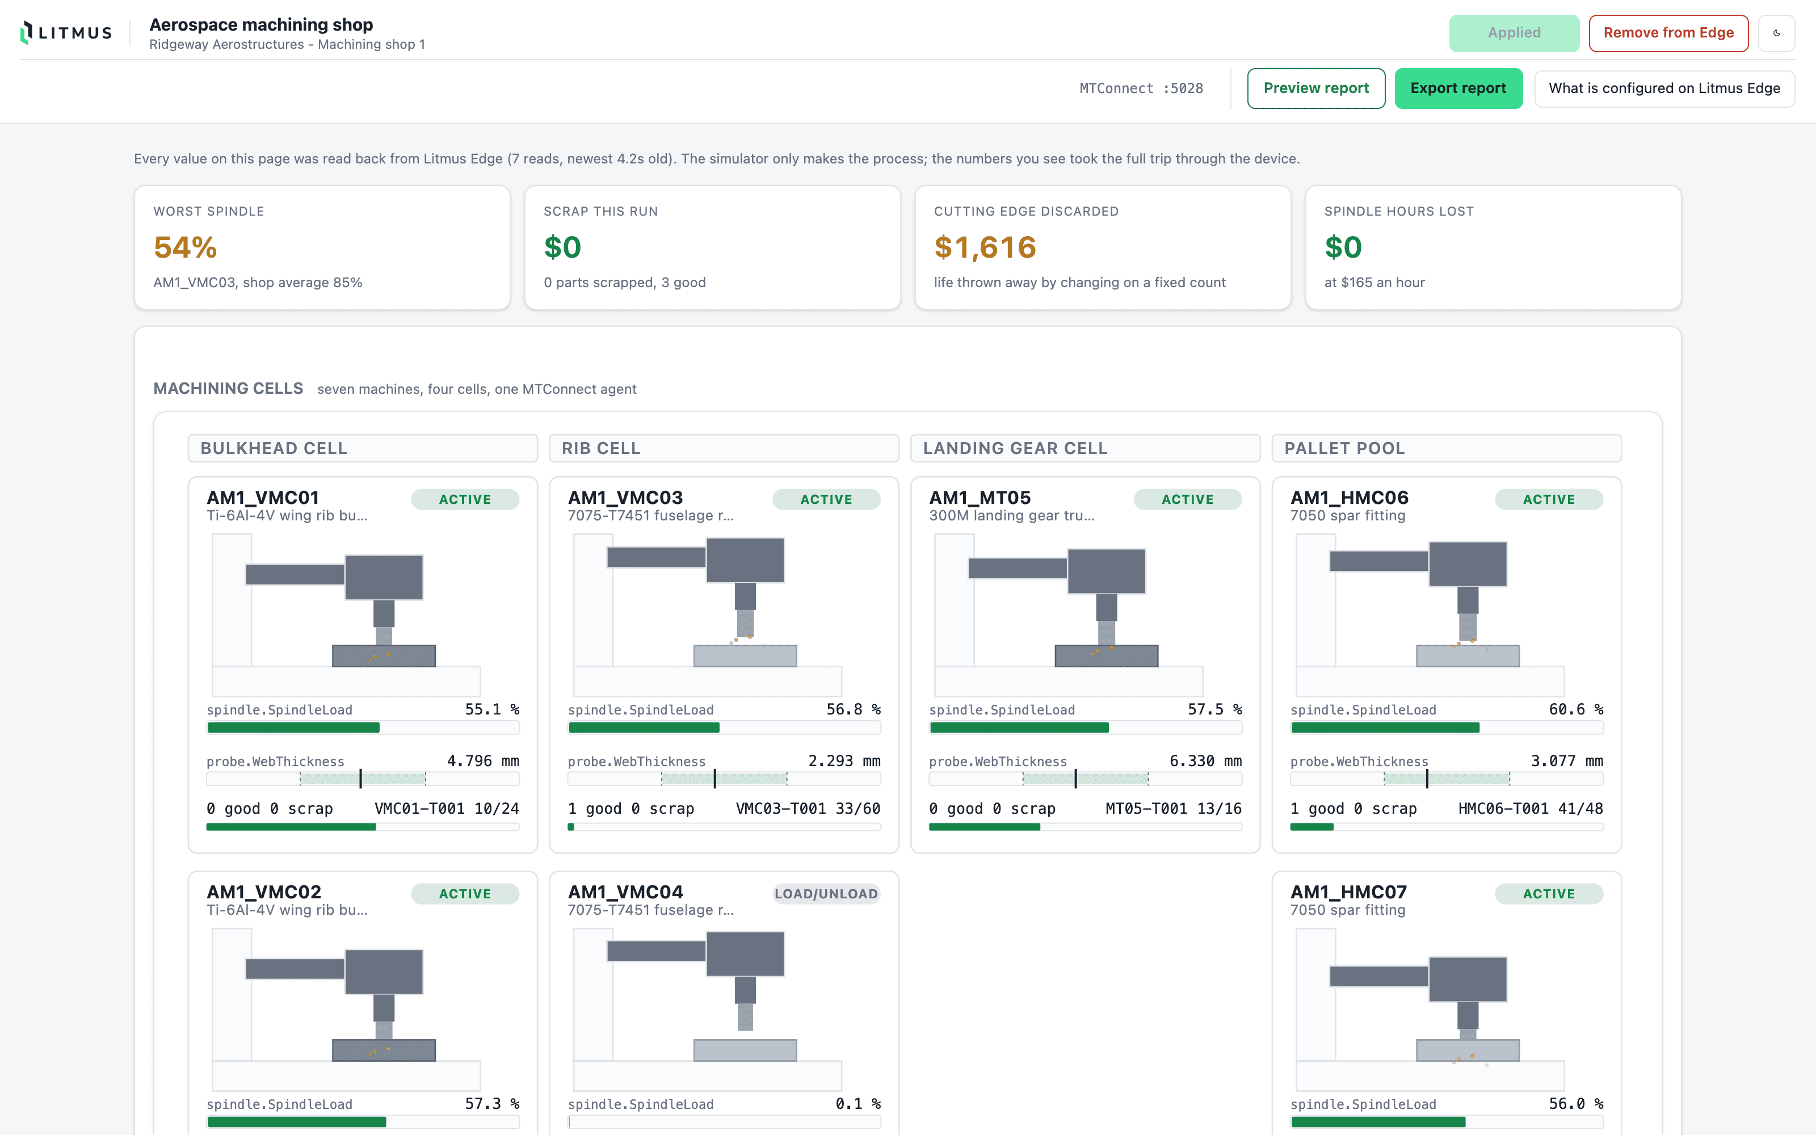
Task: Click the MTConnect :5028 label
Action: (x=1141, y=89)
